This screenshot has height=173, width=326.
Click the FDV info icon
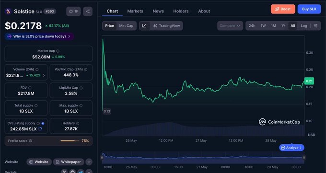click(x=30, y=88)
